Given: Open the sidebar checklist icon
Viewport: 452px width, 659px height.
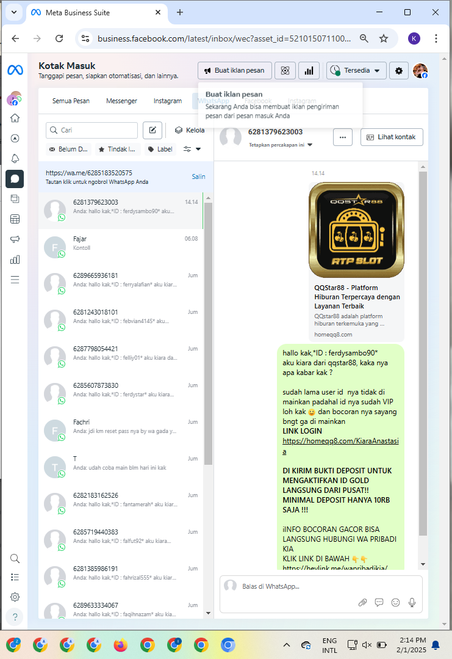Looking at the screenshot, I should (x=15, y=577).
